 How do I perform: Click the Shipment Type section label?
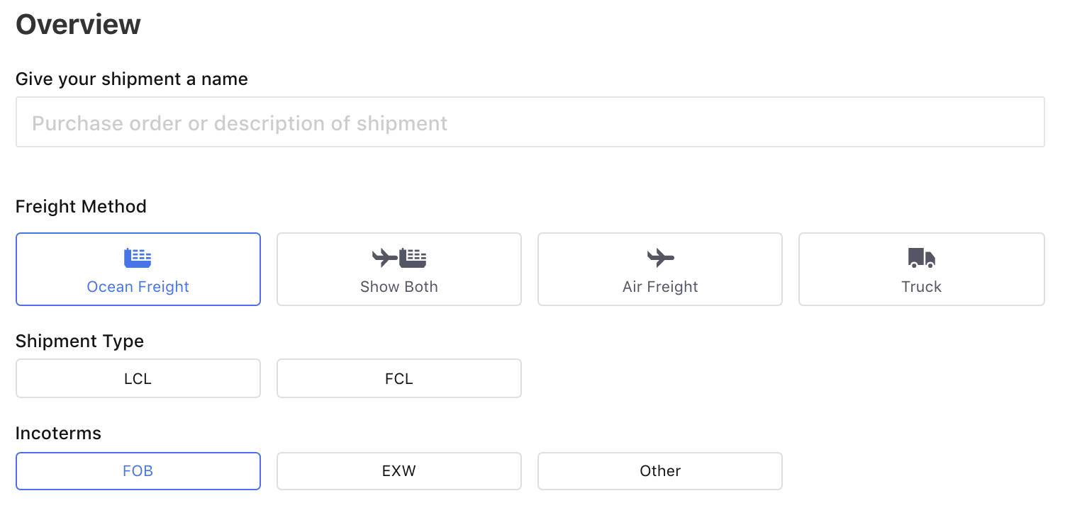[79, 341]
